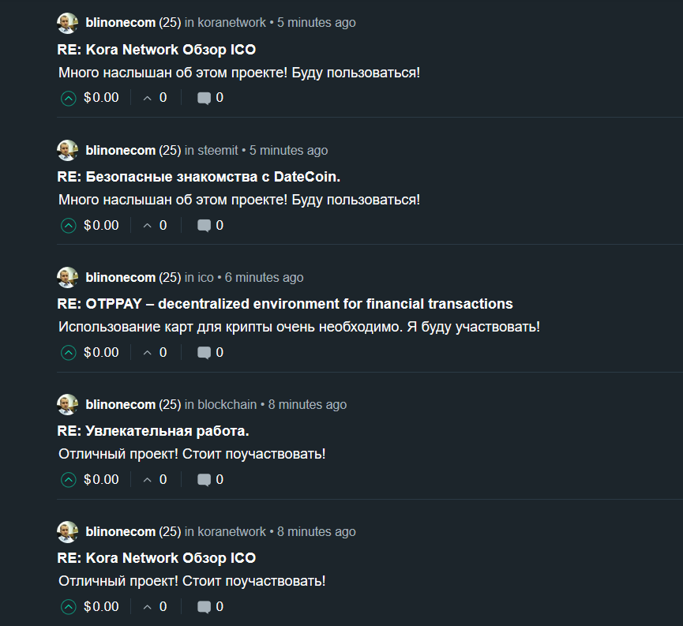
Task: Upvote the koranetwork comment from 5 minutes ago
Action: click(69, 99)
